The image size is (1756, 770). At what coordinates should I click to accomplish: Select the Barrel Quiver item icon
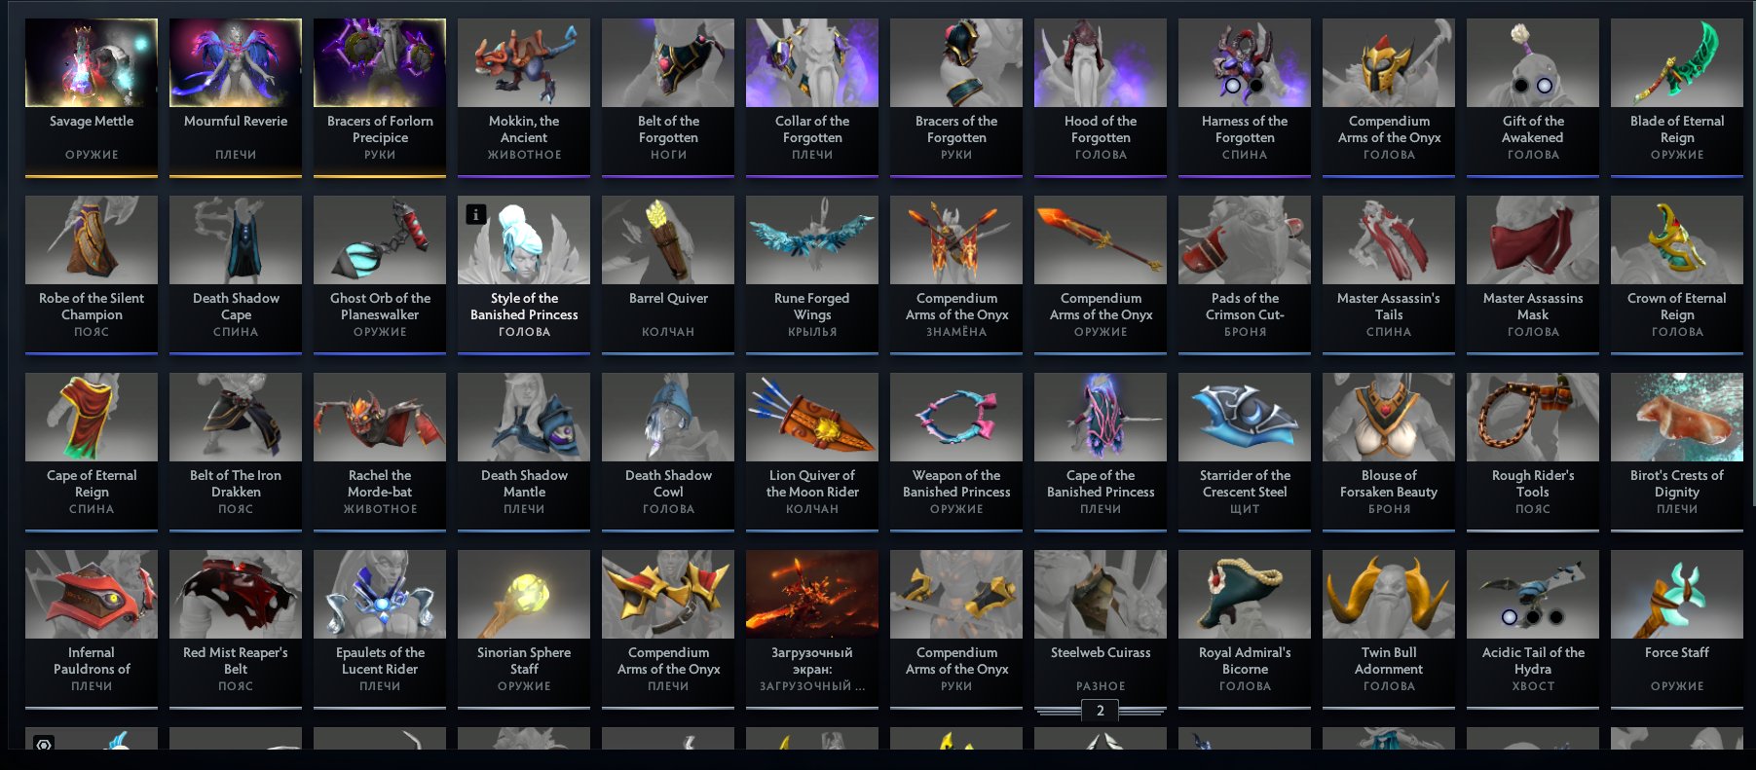668,240
